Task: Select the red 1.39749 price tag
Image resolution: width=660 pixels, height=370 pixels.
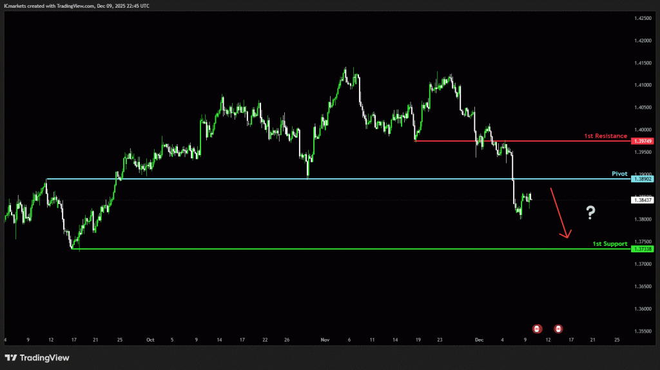Action: pyautogui.click(x=643, y=141)
